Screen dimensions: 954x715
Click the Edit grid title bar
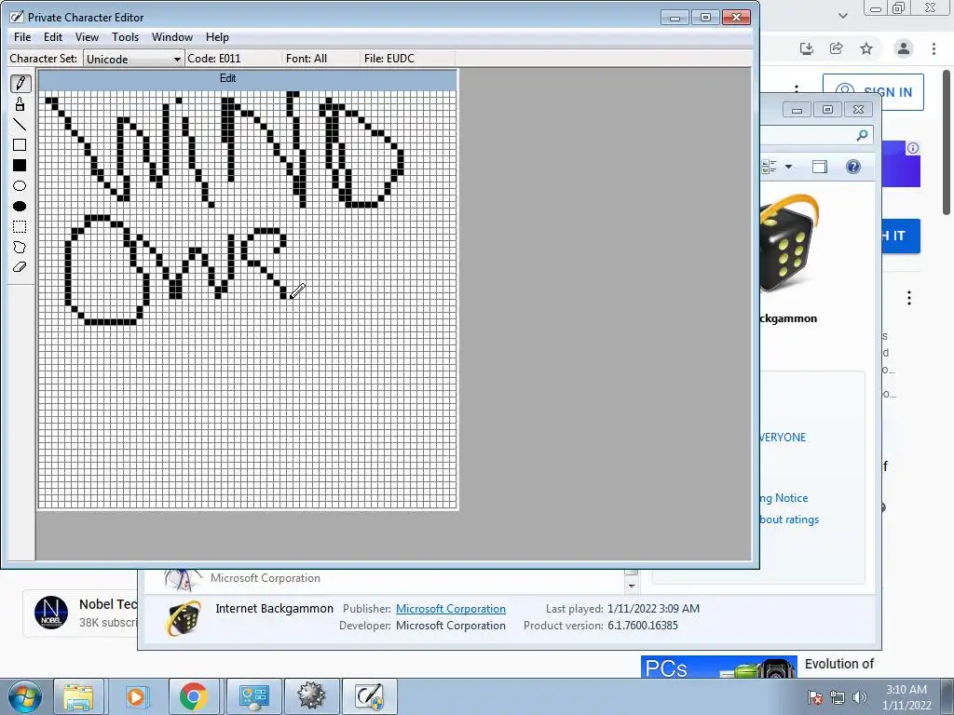coord(248,78)
